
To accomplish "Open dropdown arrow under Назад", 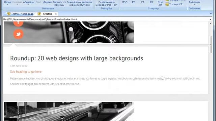I will pyautogui.click(x=7, y=5).
